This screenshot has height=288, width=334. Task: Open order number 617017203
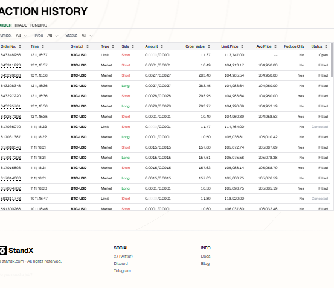(10, 158)
